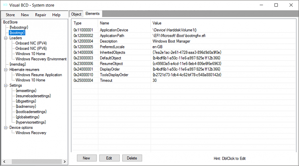Close the Visual BCD window
This screenshot has width=299, height=166.
(291, 5)
